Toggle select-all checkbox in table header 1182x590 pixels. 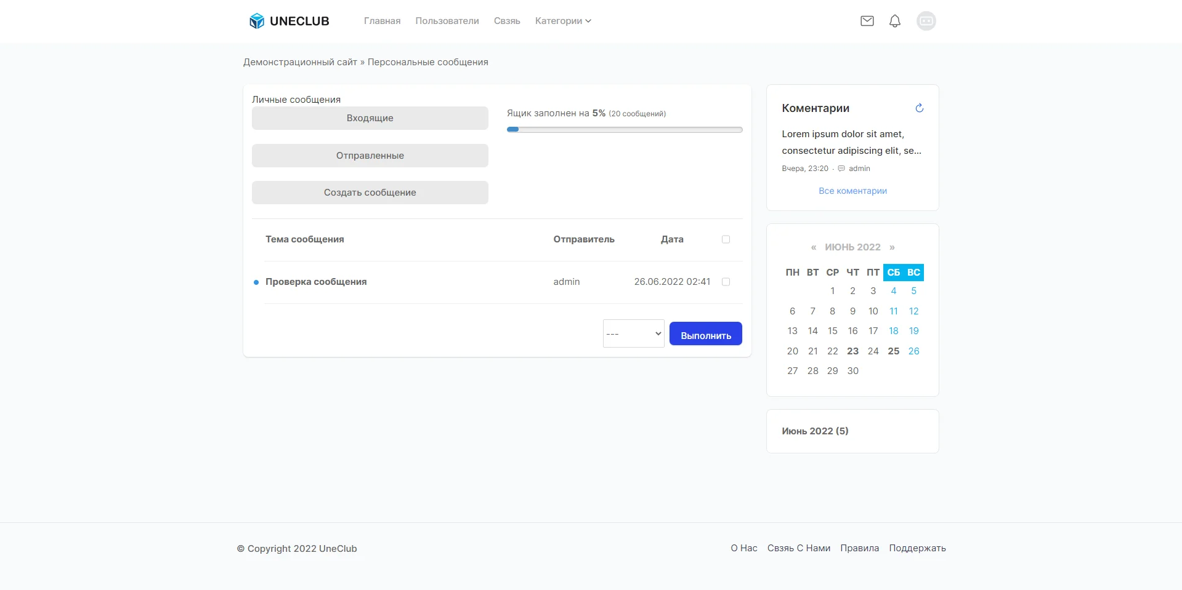click(726, 239)
